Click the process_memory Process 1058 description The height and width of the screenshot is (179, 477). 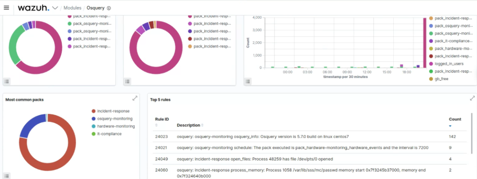pos(301,173)
